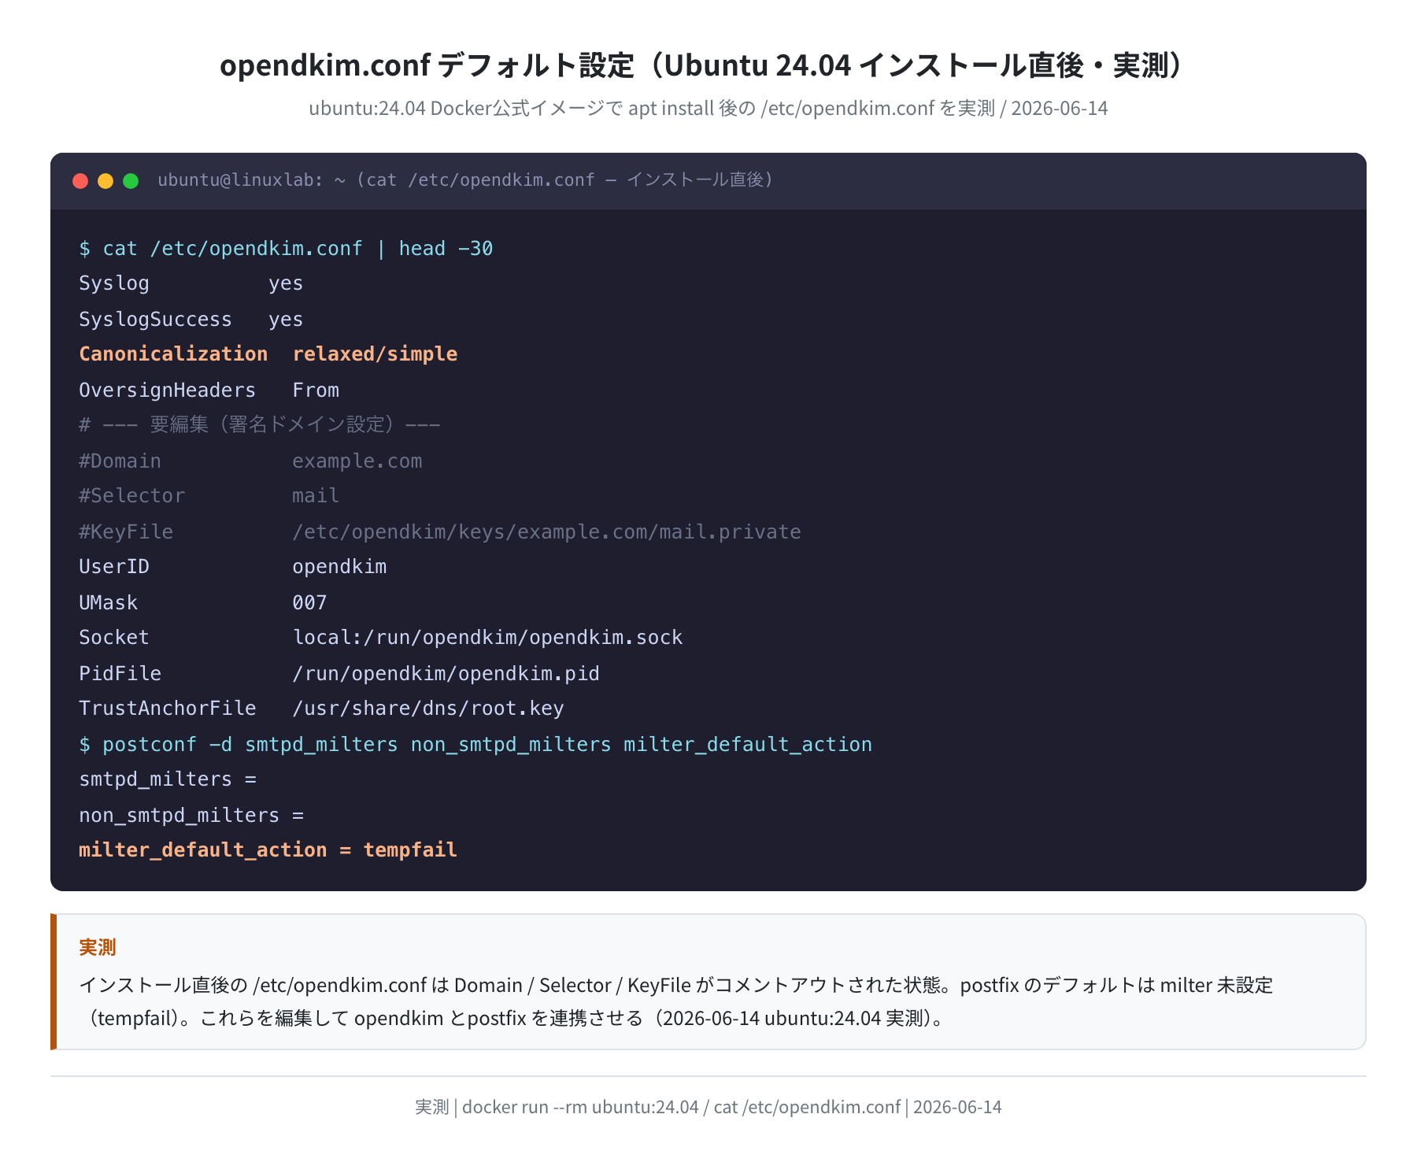The width and height of the screenshot is (1417, 1151).
Task: Click the highlighted 'Canonicalization' key
Action: coord(173,354)
